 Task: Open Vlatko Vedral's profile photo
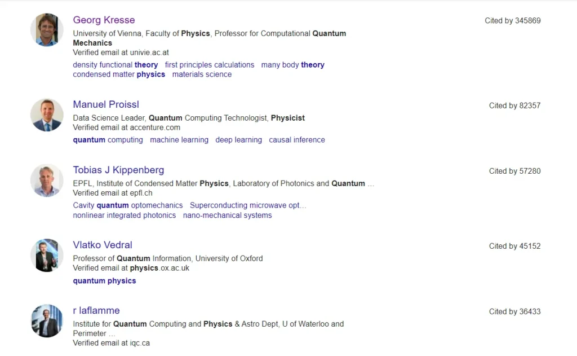[x=47, y=256]
